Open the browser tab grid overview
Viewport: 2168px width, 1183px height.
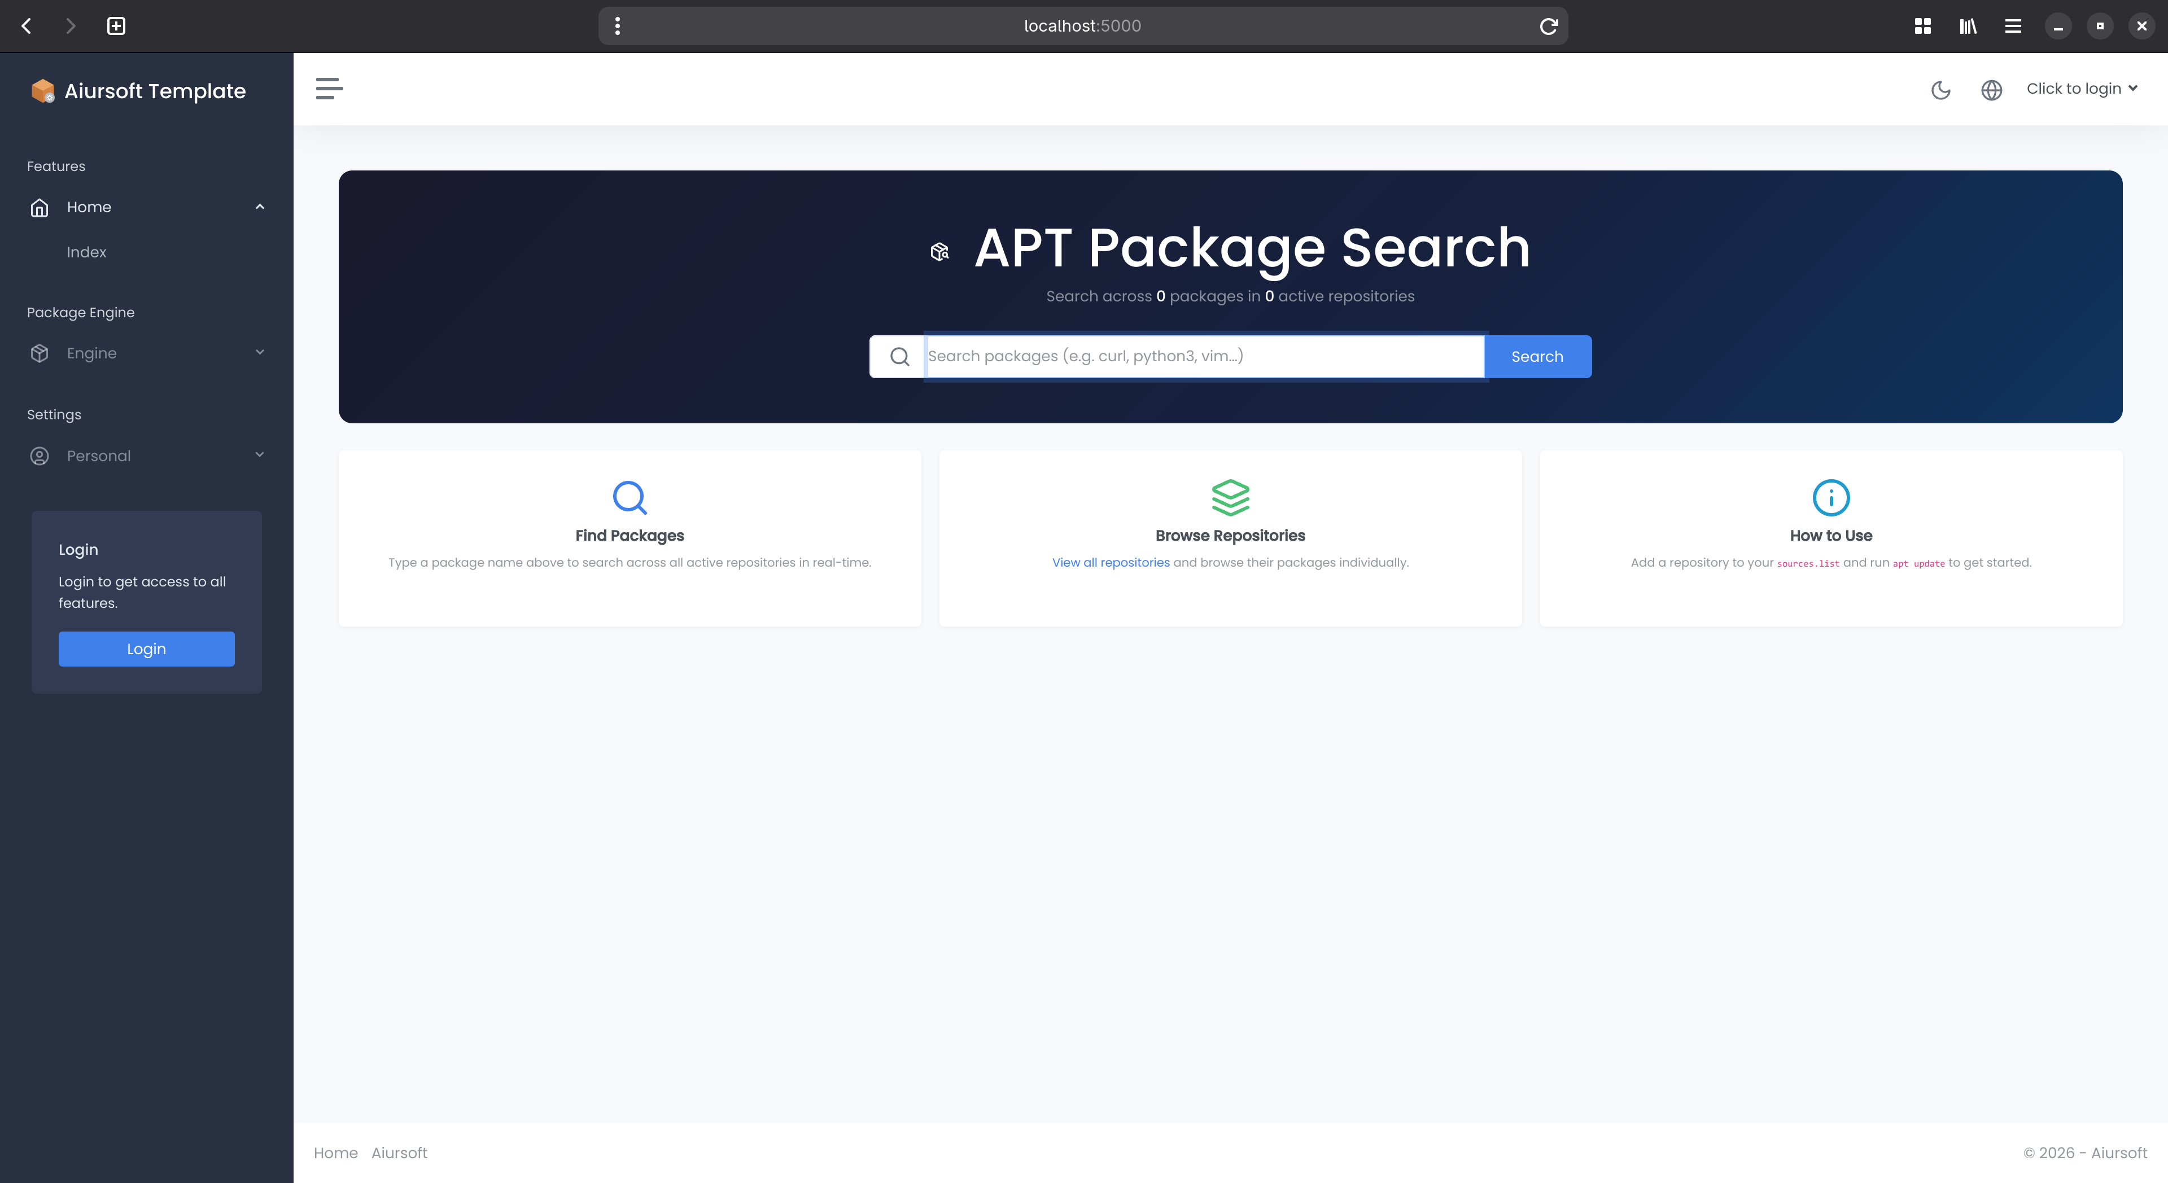click(1922, 26)
